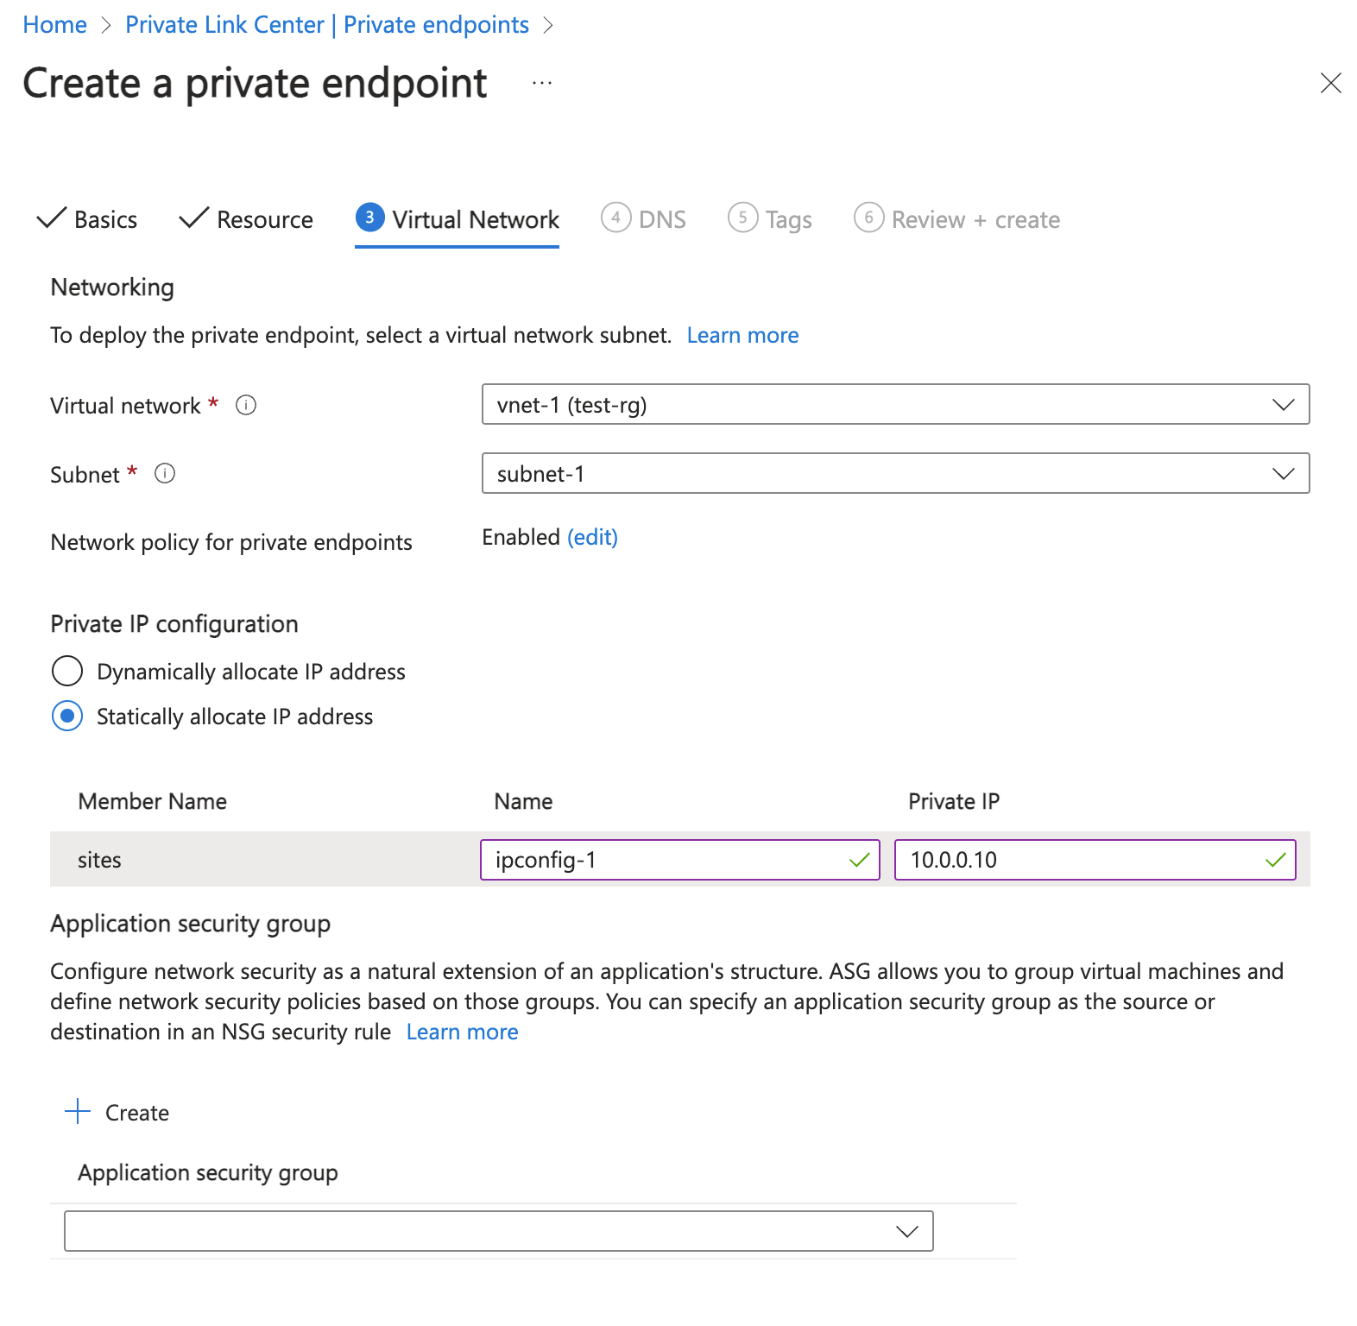
Task: Open the networking Learn more link
Action: click(x=742, y=335)
